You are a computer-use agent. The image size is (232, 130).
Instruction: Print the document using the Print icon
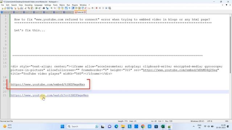coord(21,8)
